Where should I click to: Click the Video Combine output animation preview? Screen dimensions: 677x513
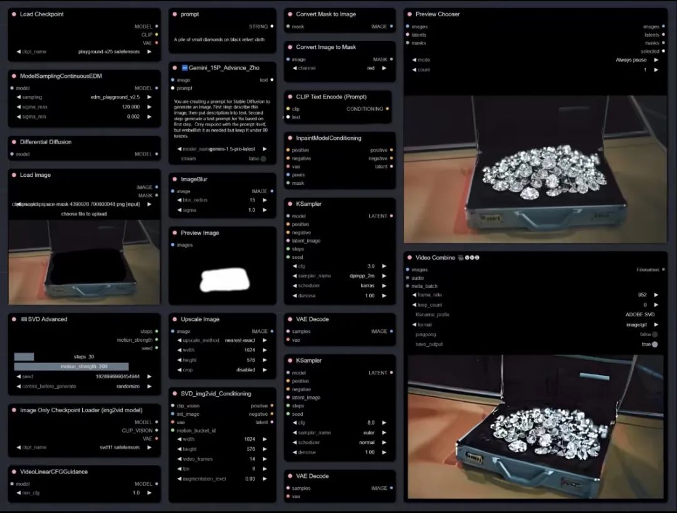(x=535, y=426)
